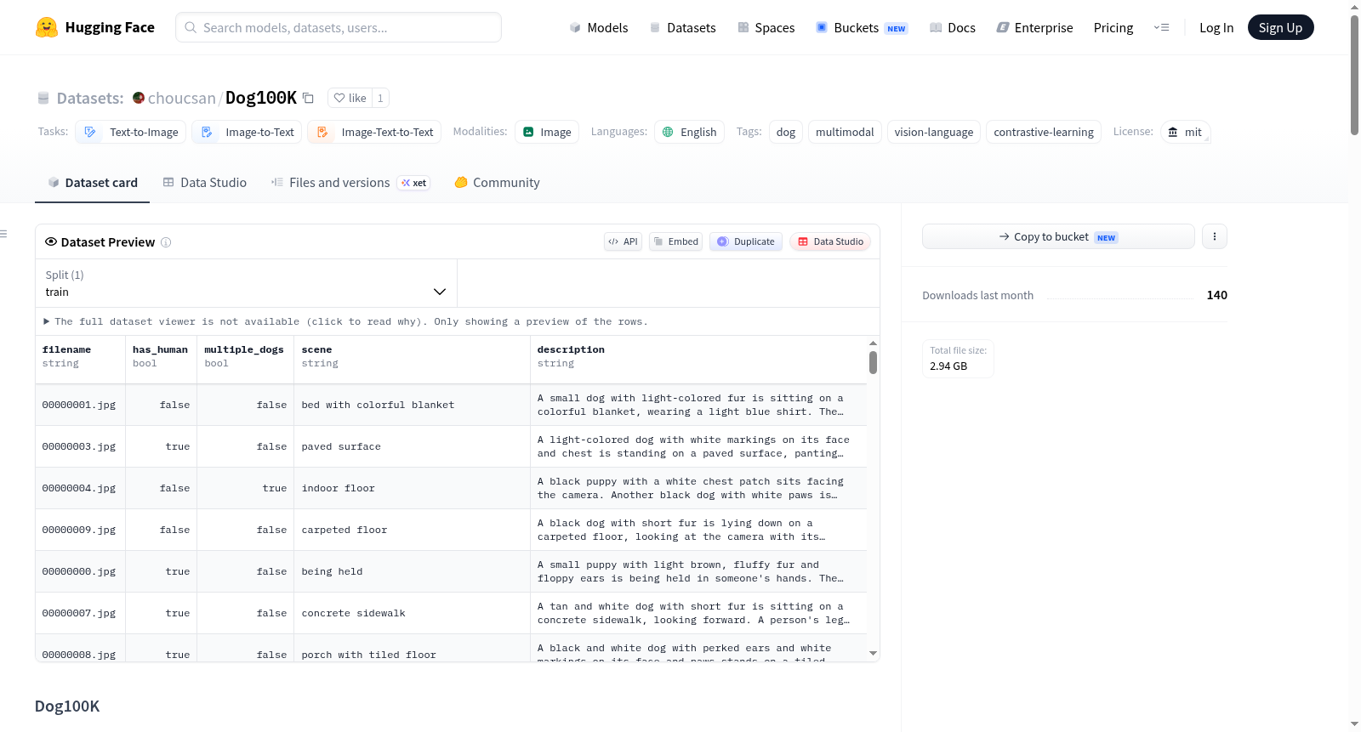Image resolution: width=1361 pixels, height=732 pixels.
Task: Click the Duplicate button
Action: coord(746,241)
